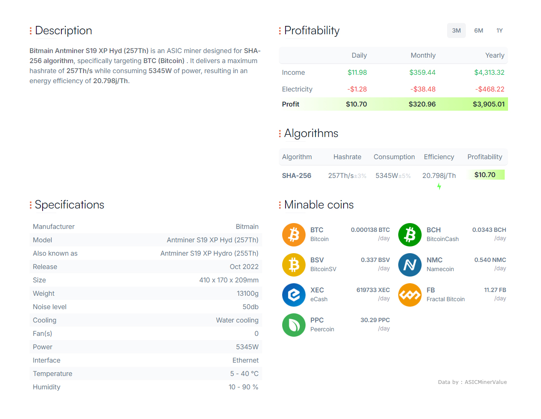The image size is (541, 419).
Task: Click the daily electricity cost -$1.28
Action: [357, 89]
